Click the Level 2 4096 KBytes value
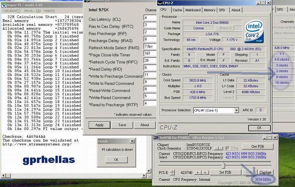 click(x=251, y=92)
